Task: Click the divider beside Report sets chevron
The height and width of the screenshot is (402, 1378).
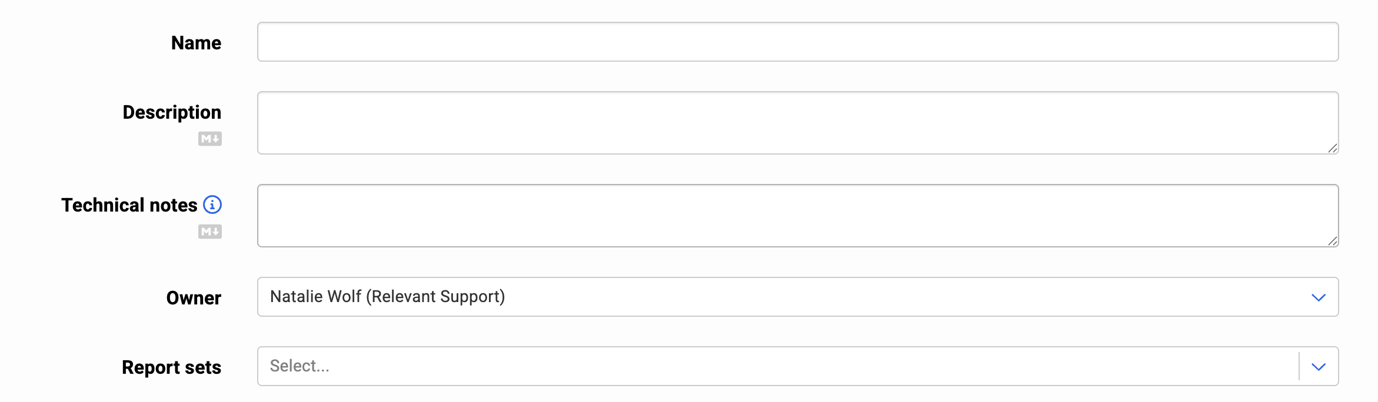Action: click(1300, 366)
